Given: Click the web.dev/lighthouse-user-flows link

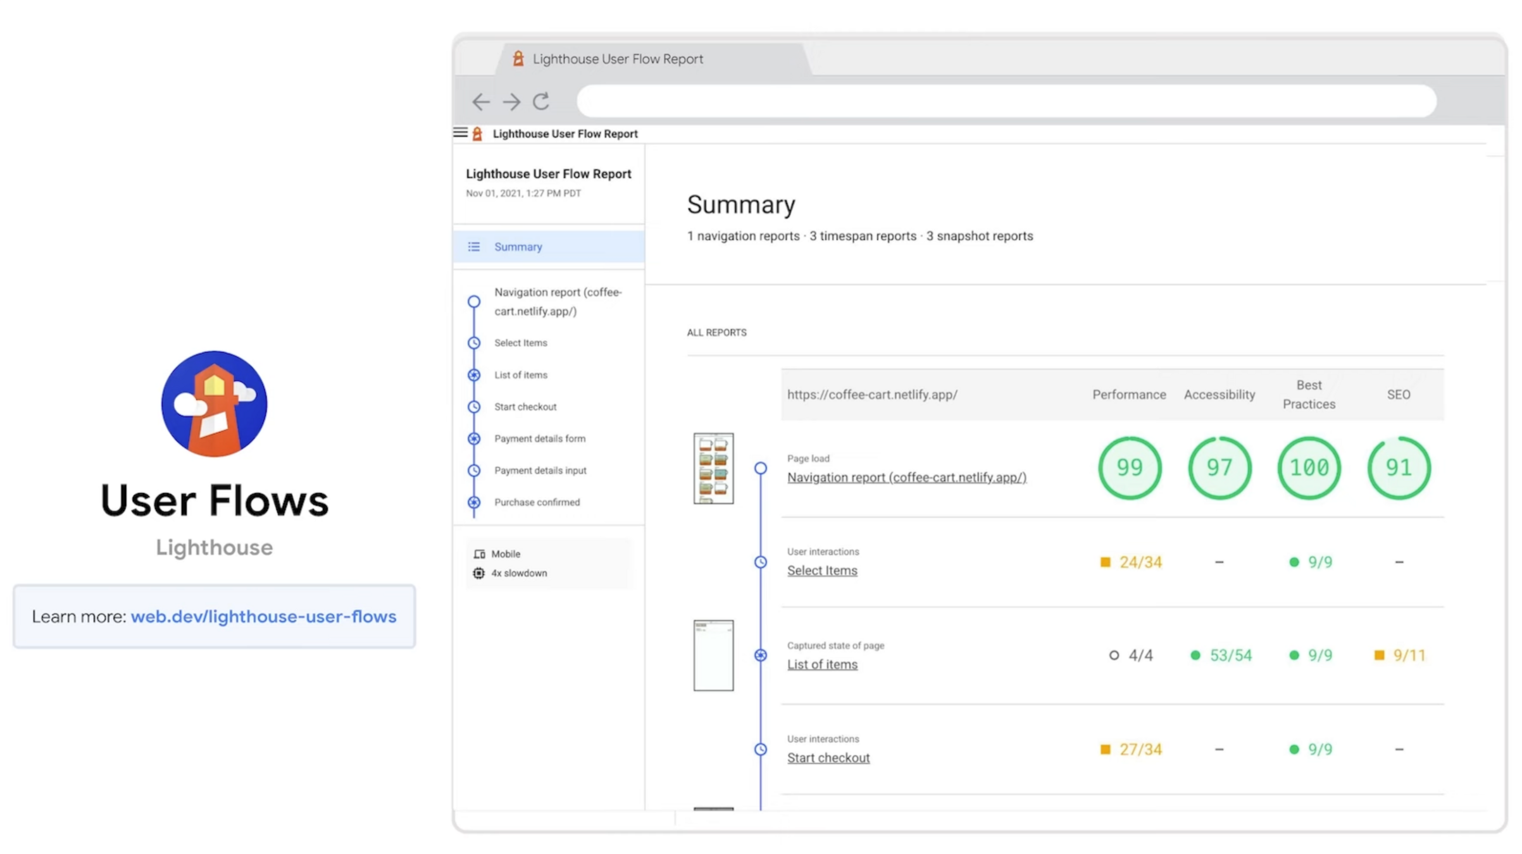Looking at the screenshot, I should pos(263,617).
